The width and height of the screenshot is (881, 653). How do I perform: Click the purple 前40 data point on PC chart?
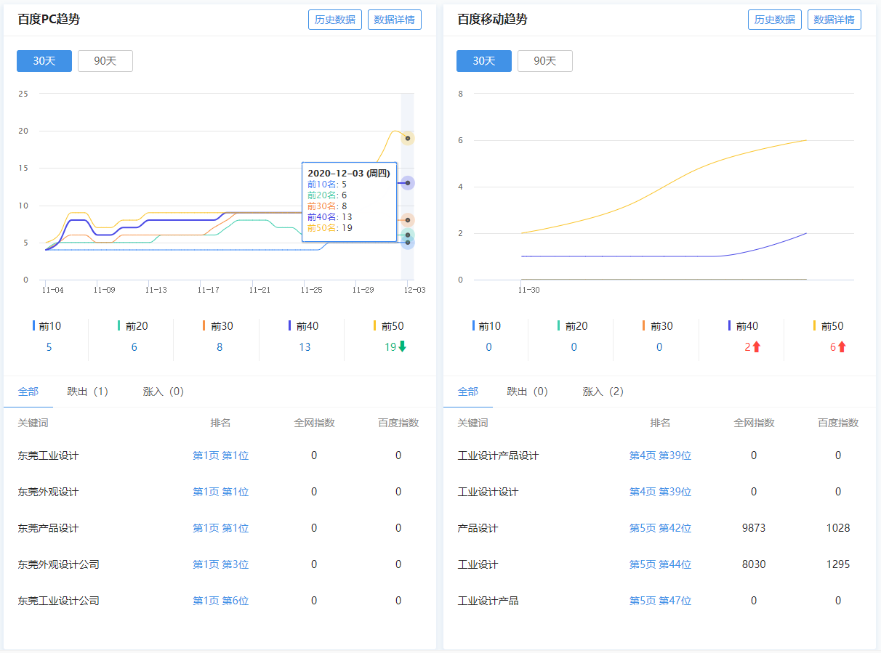click(408, 183)
